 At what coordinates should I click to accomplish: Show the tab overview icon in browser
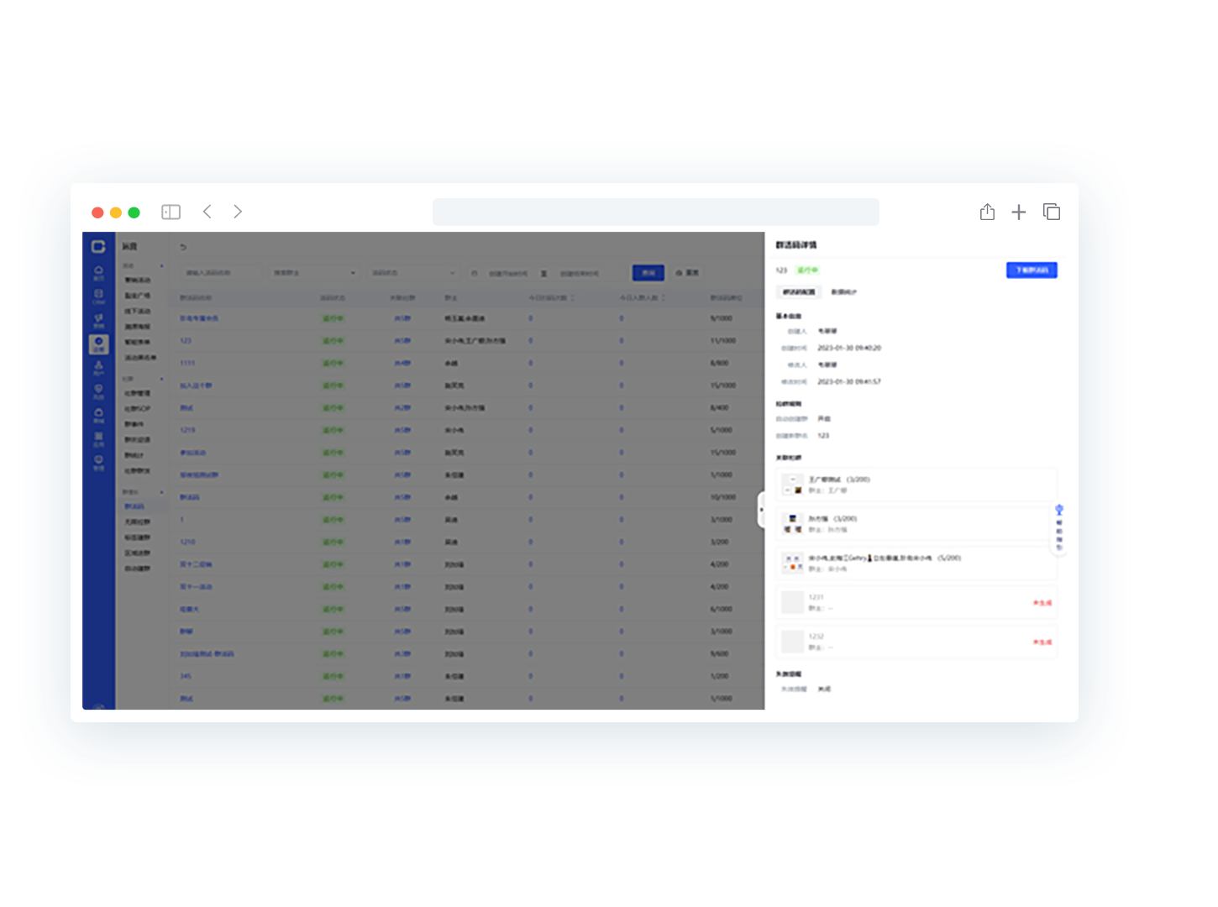tap(1052, 212)
